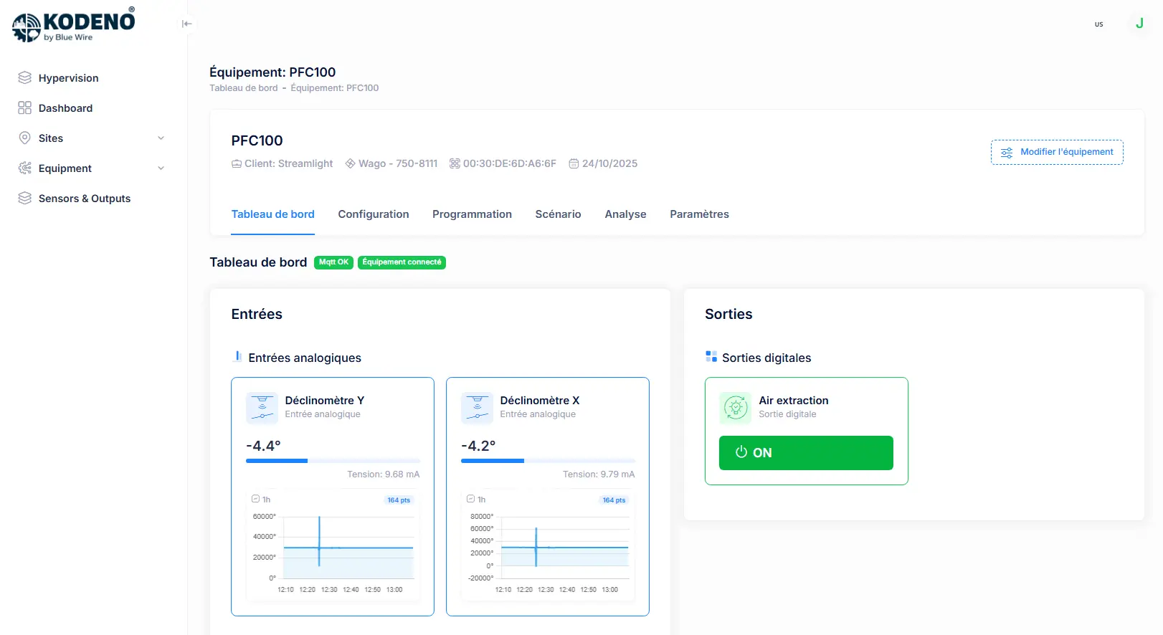
Task: Toggle the Air extraction ON switch
Action: pyautogui.click(x=805, y=453)
